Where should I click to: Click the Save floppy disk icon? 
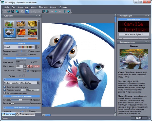(13, 12)
